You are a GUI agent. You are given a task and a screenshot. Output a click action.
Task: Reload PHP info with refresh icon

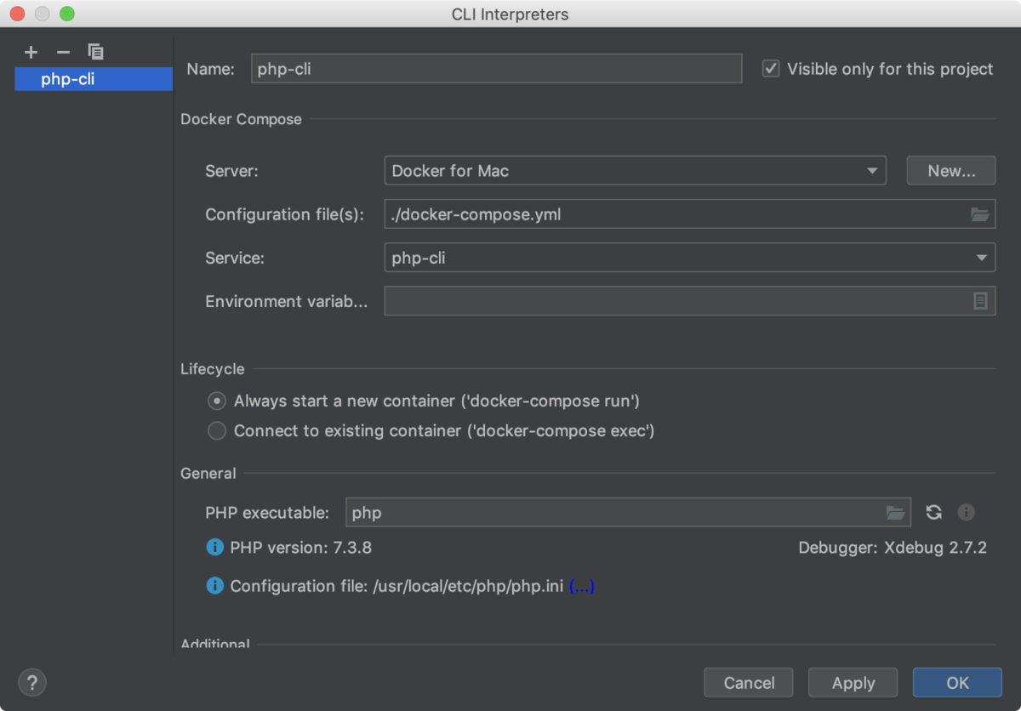pyautogui.click(x=934, y=512)
